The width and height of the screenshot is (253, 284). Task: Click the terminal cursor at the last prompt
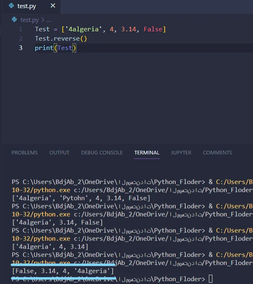[210, 279]
